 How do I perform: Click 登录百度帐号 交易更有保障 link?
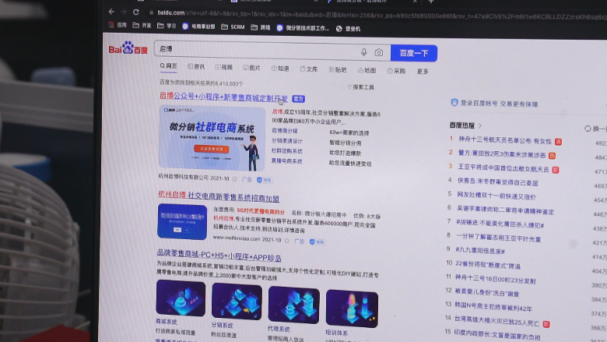click(499, 104)
